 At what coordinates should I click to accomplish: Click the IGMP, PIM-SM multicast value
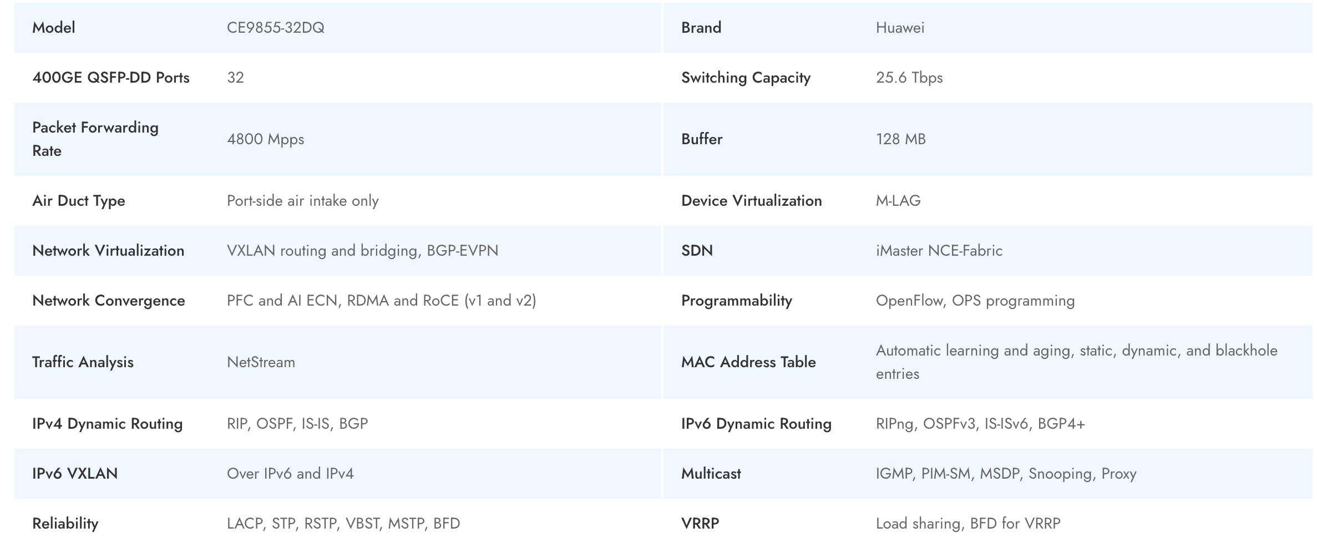pyautogui.click(x=1005, y=474)
